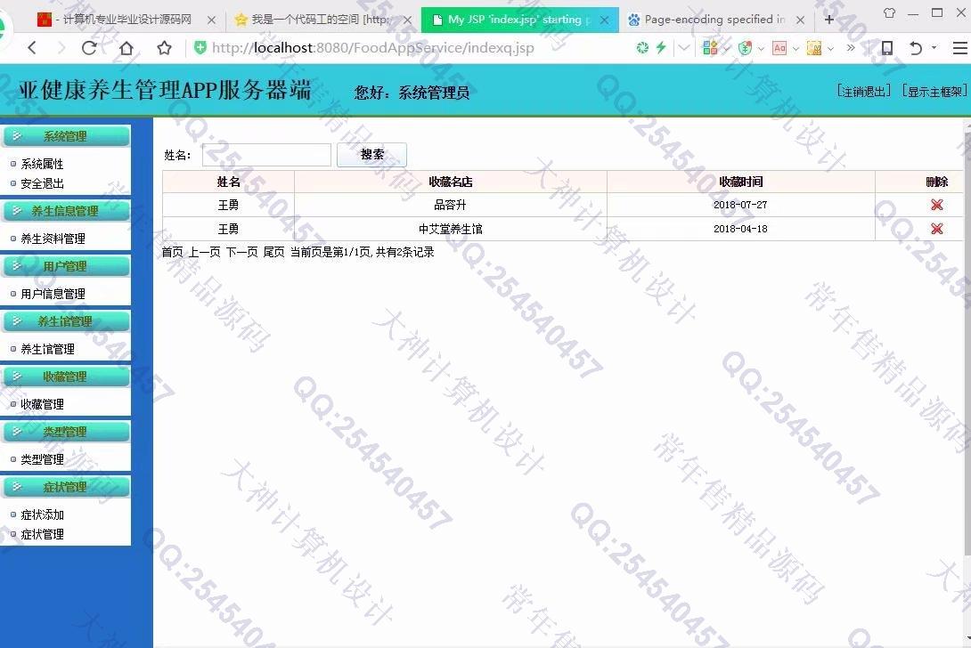The height and width of the screenshot is (648, 971).
Task: Delete the 品容升 favorite record
Action: [x=936, y=204]
